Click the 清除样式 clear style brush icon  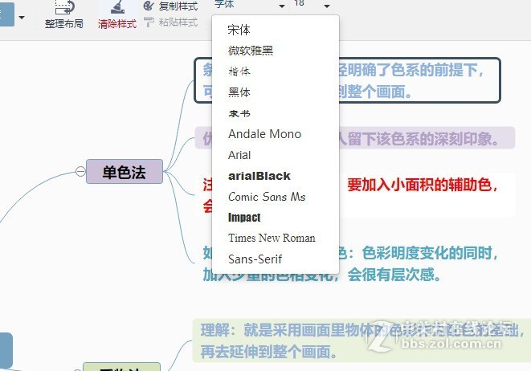point(117,7)
